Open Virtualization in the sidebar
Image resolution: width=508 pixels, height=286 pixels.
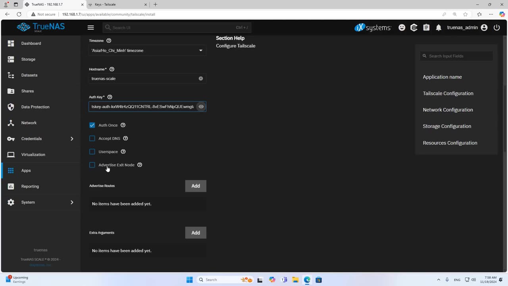point(41,155)
